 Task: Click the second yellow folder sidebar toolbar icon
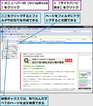(4, 41)
